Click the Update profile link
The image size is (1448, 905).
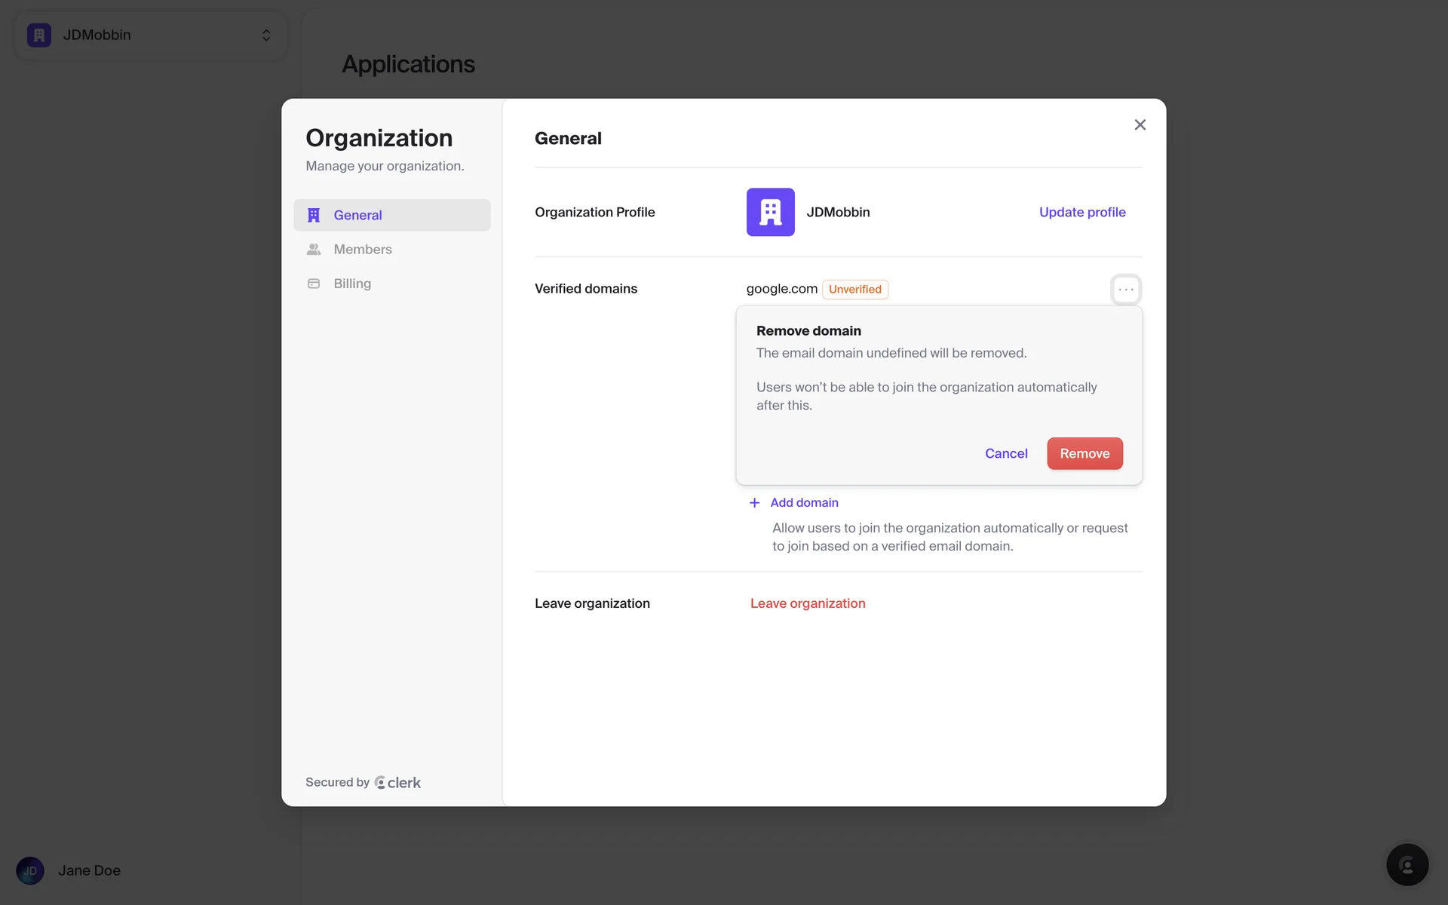click(1081, 212)
